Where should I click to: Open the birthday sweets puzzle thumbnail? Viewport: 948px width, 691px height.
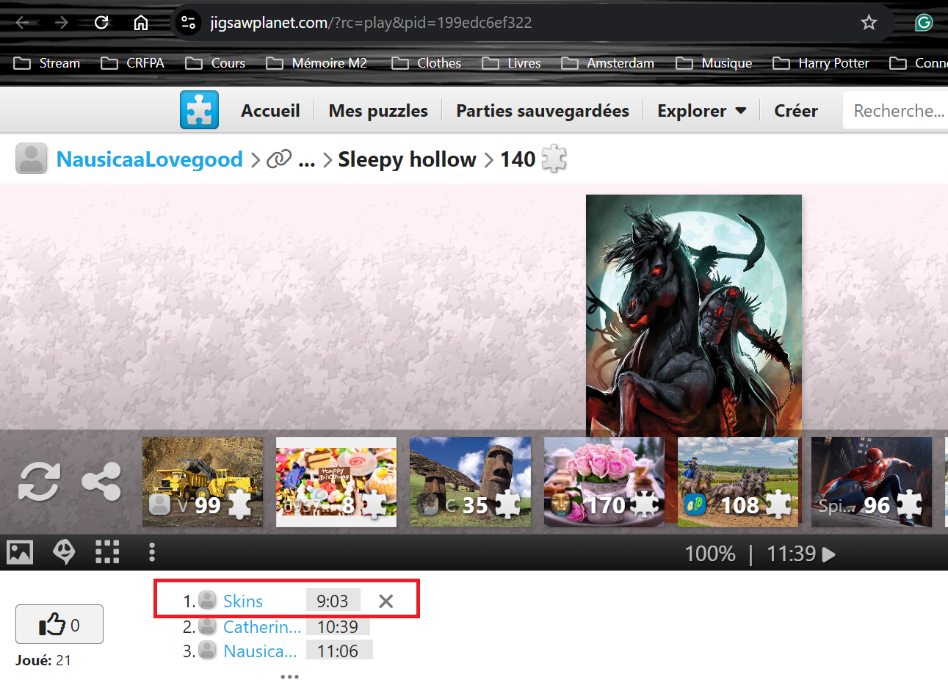(336, 482)
